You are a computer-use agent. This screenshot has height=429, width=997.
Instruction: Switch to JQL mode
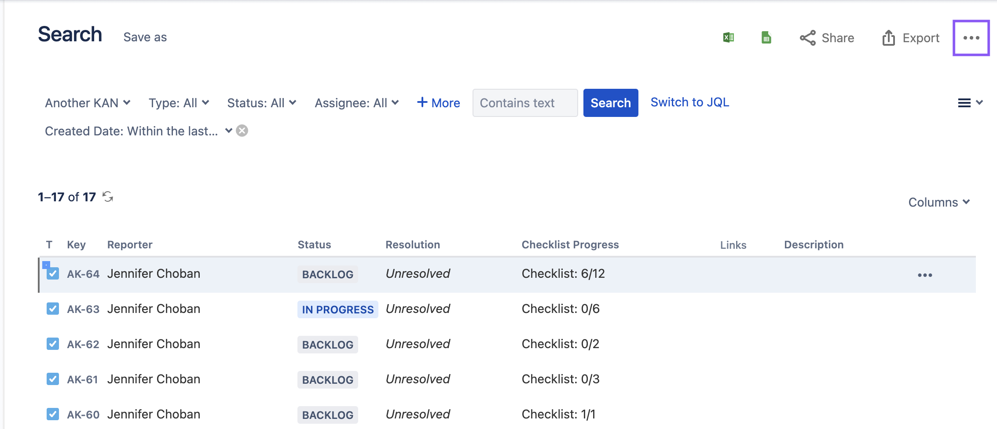pyautogui.click(x=689, y=102)
